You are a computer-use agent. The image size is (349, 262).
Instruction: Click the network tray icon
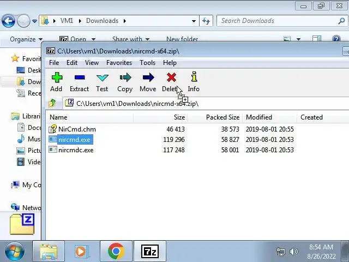point(280,252)
